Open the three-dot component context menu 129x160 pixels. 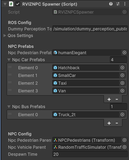(x=125, y=4)
